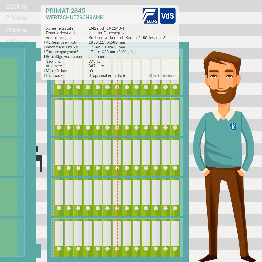
Task: Click the PRIMAT 2845 title
Action: point(65,11)
